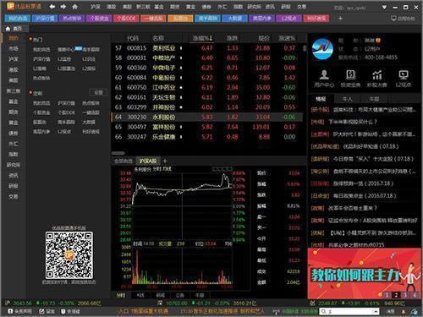Image resolution: width=423 pixels, height=317 pixels.
Task: Click the orange 股票池 toolbar button
Action: pos(180,19)
